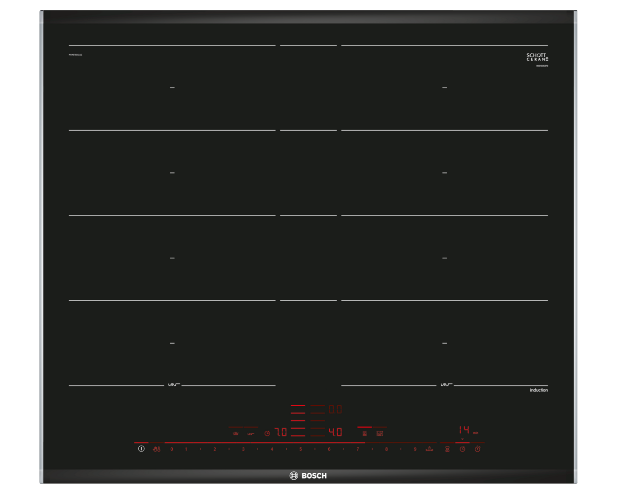Tap the cooking sensor symbol right of the pan icon

click(251, 434)
